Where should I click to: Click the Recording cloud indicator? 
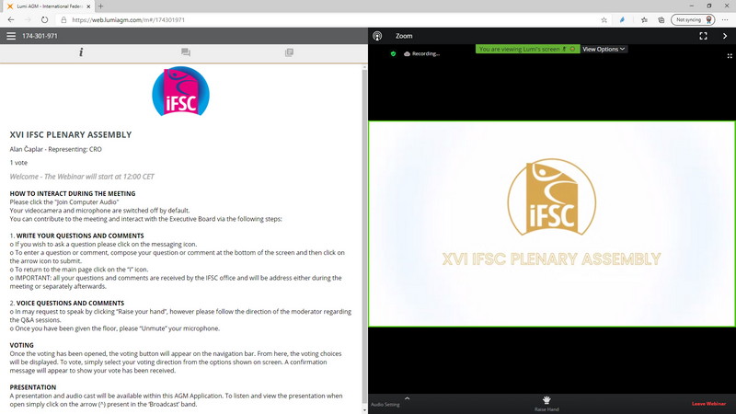(421, 53)
